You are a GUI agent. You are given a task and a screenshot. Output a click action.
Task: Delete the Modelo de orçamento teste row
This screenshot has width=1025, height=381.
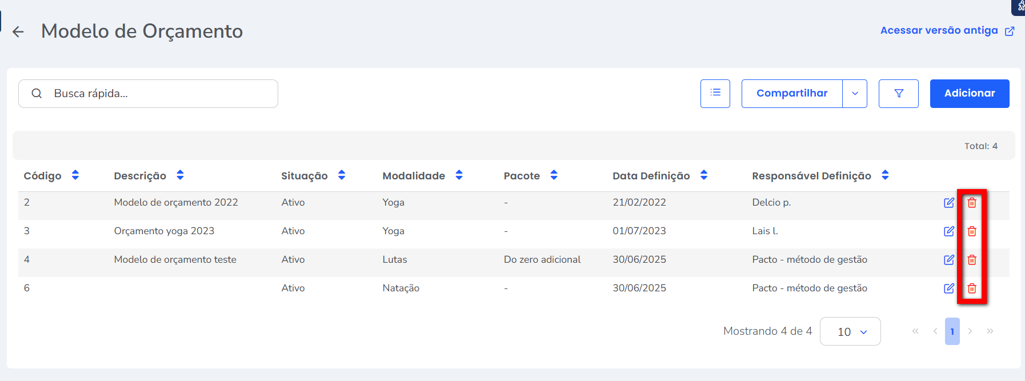click(971, 260)
